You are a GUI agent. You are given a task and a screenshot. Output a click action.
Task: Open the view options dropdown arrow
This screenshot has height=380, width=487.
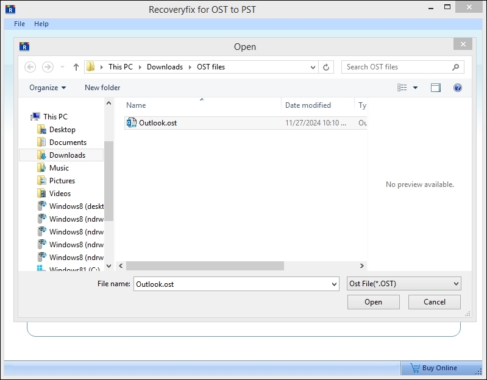(x=415, y=88)
